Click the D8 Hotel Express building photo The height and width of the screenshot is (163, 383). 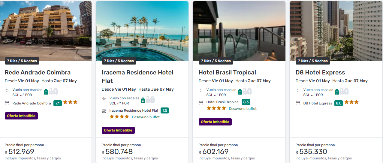[x=336, y=29]
